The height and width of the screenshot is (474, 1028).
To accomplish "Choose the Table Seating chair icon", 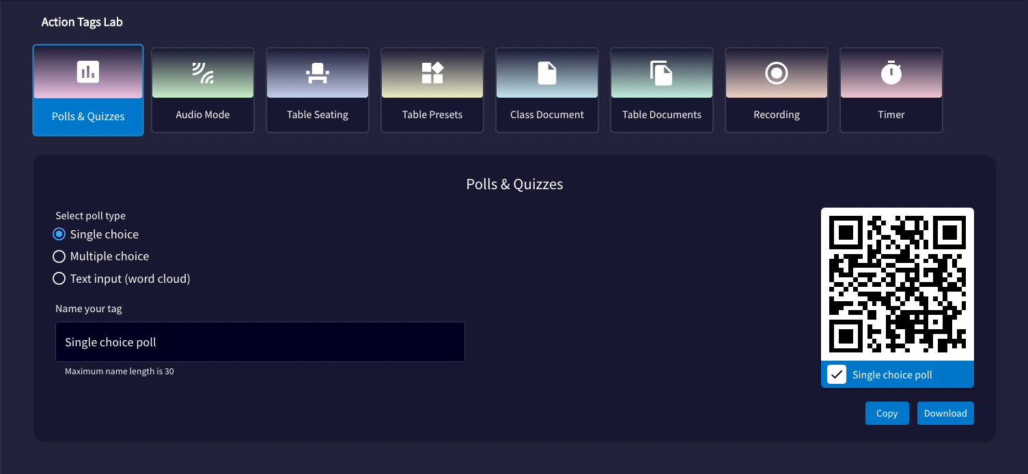I will (x=318, y=72).
